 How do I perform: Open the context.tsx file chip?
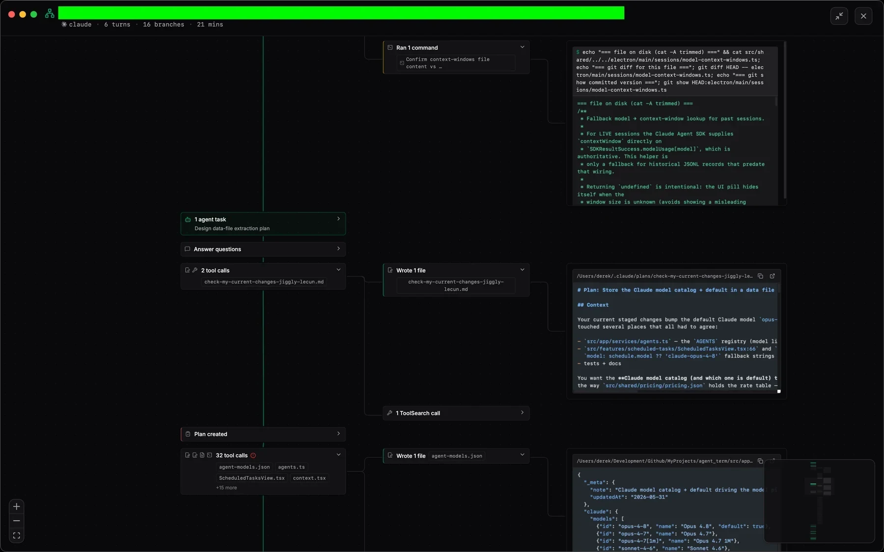pos(309,478)
